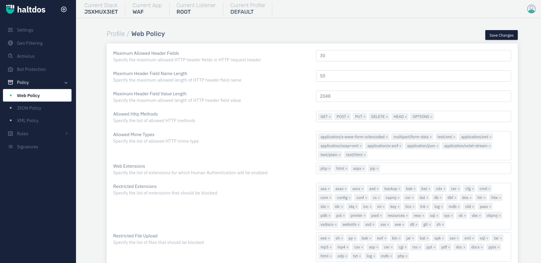Click the Save Changes button
541x263 pixels.
click(501, 35)
